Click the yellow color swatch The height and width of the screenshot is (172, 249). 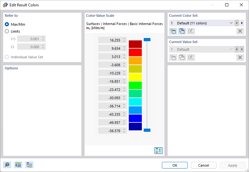(x=135, y=77)
